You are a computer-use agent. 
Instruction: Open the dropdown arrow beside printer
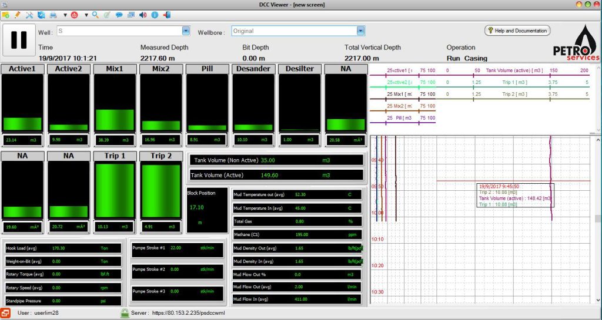tap(65, 14)
